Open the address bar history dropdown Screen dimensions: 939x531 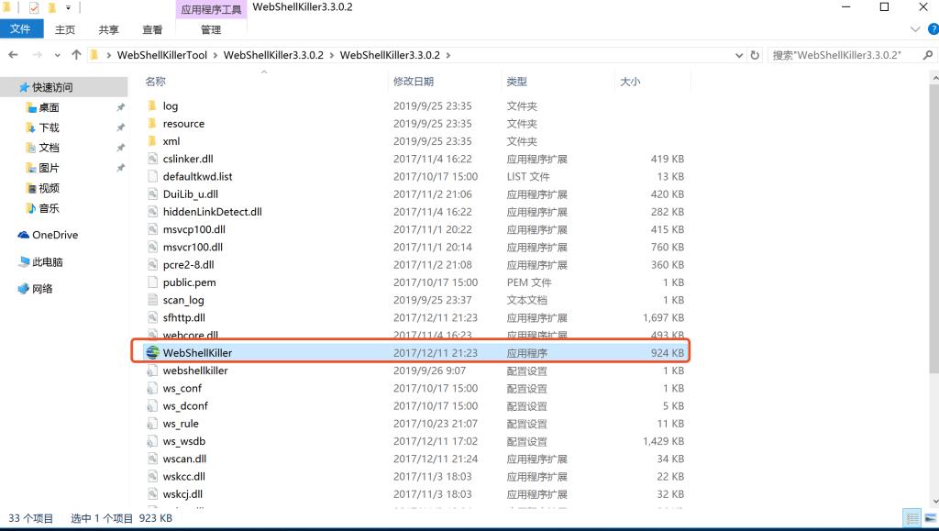pos(740,55)
